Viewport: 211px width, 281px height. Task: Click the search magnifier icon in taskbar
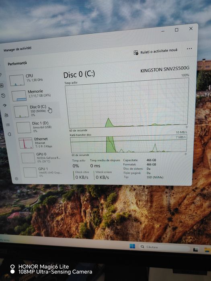pyautogui.click(x=142, y=246)
